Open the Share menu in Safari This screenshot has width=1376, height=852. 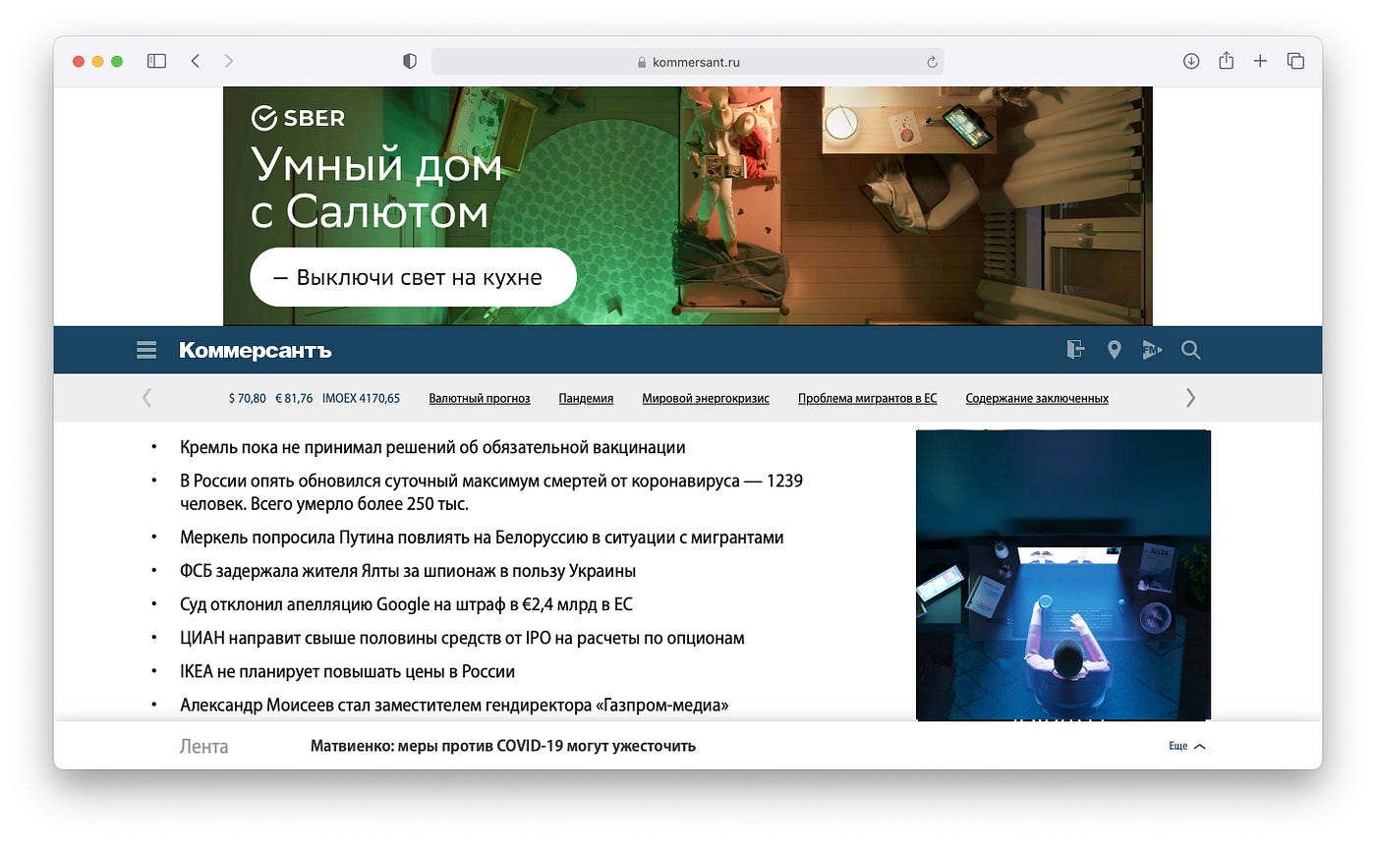coord(1226,61)
